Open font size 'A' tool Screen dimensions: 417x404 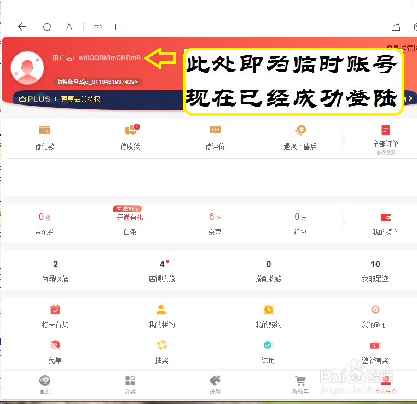point(69,27)
